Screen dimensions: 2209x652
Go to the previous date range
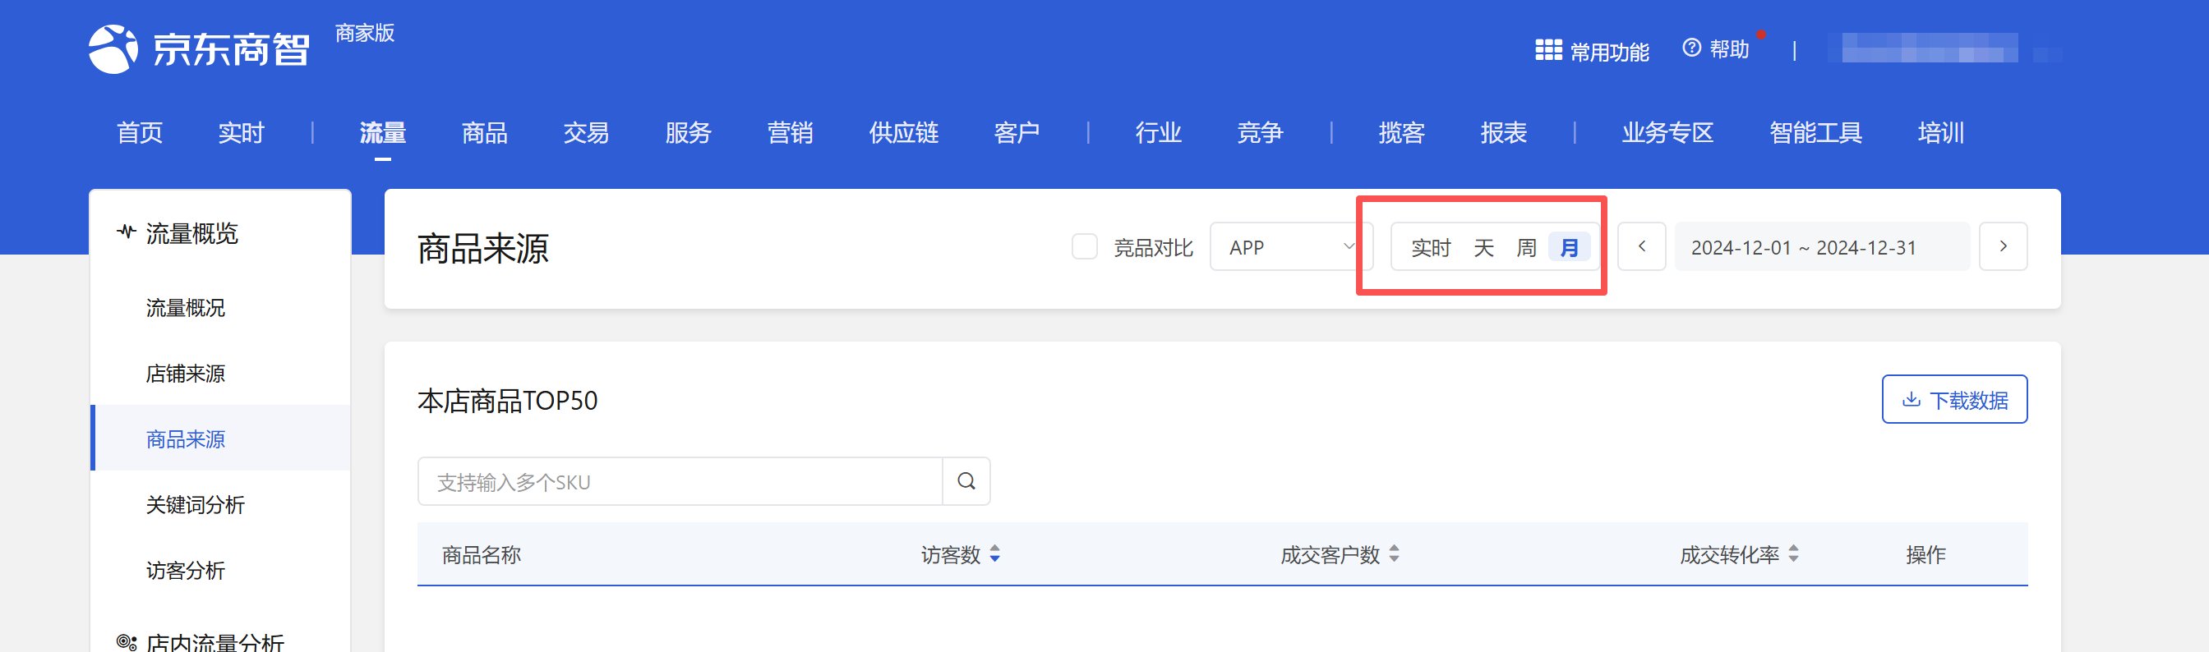(1642, 246)
